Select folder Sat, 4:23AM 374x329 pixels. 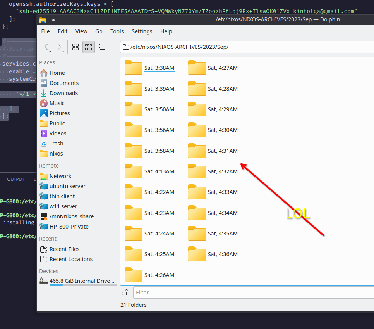[149, 213]
